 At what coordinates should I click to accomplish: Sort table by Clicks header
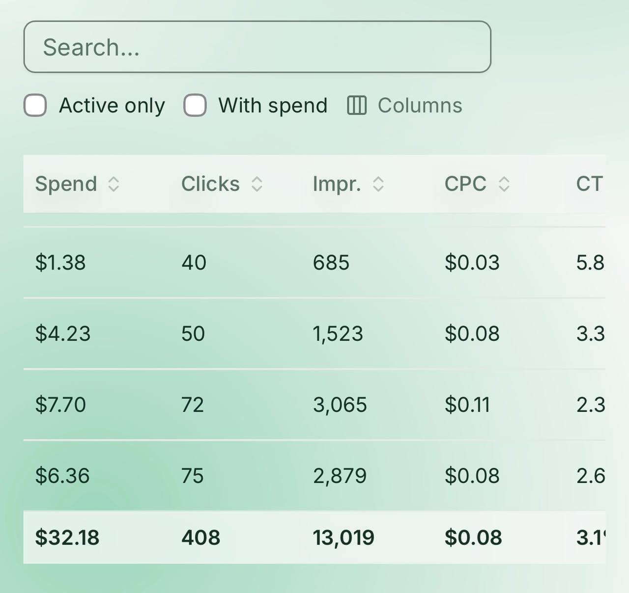tap(210, 184)
